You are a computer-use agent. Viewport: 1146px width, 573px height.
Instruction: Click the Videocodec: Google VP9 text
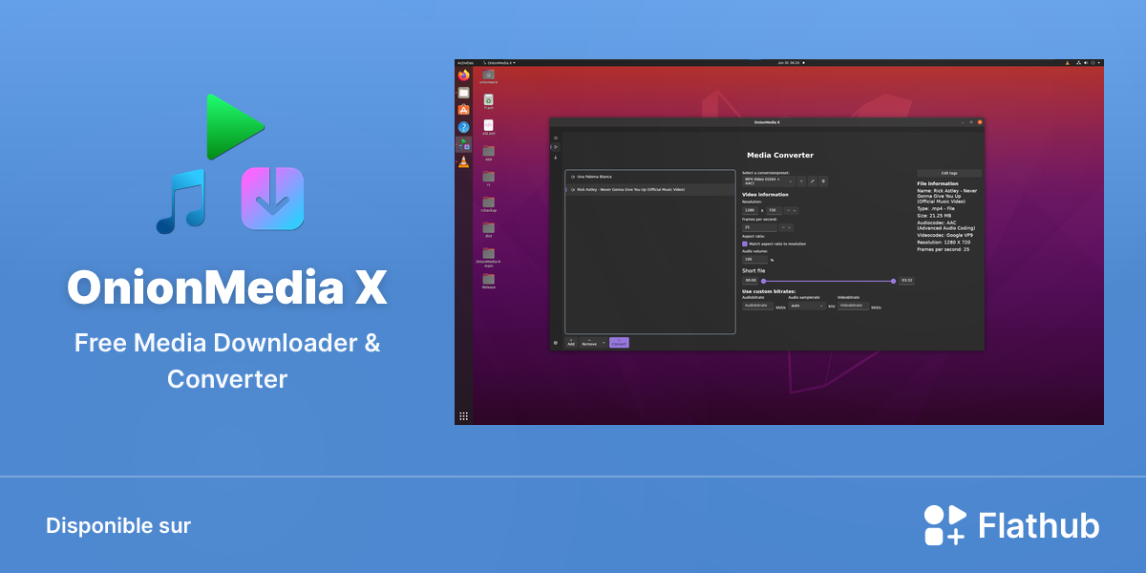945,235
